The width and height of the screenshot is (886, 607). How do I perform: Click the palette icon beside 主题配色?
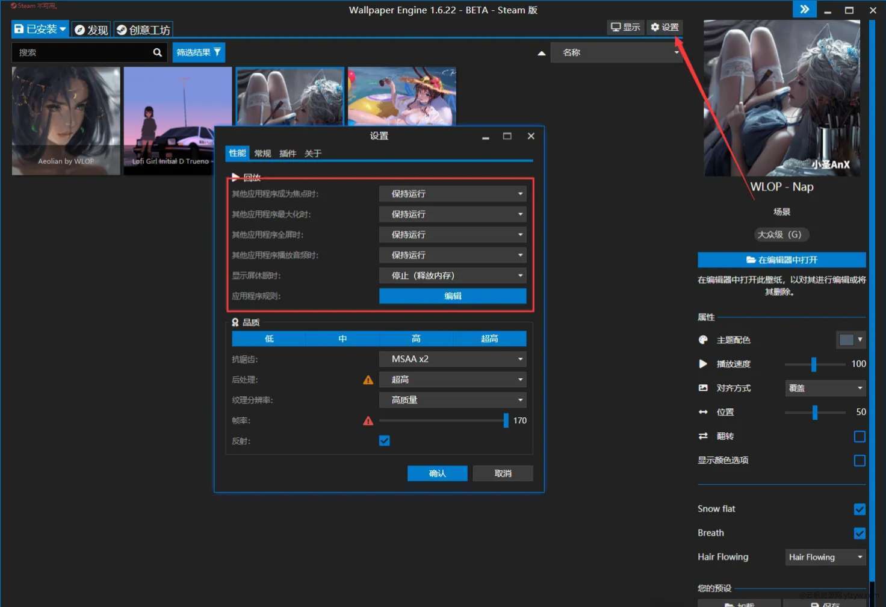[x=703, y=340]
